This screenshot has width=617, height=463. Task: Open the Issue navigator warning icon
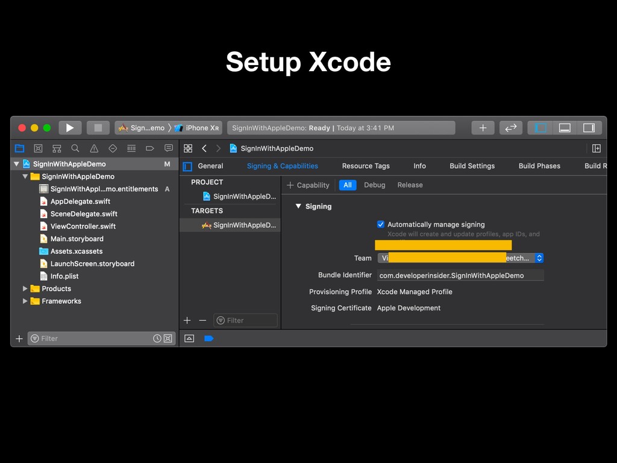[94, 148]
